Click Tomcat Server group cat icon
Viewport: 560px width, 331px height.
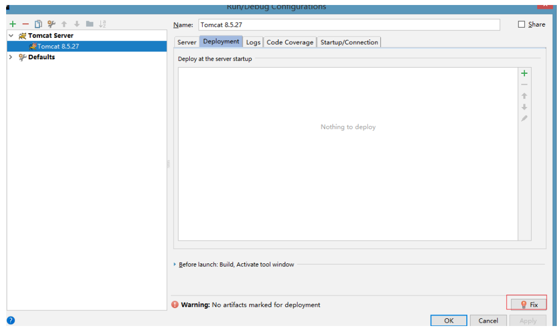point(23,35)
